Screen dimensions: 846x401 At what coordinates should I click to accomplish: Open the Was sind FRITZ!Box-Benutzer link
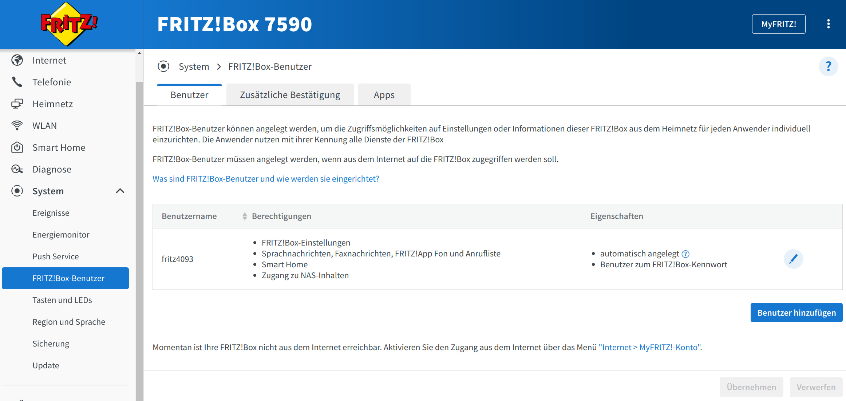tap(266, 179)
